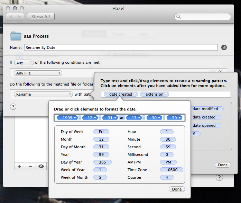Image resolution: width=241 pixels, height=203 pixels.
Task: Click the Minute 30 element
Action: pos(168,139)
